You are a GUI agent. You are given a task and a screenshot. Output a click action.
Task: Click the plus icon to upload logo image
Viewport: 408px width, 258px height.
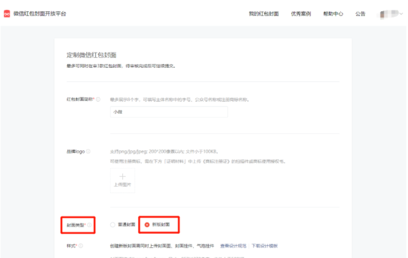click(x=122, y=177)
